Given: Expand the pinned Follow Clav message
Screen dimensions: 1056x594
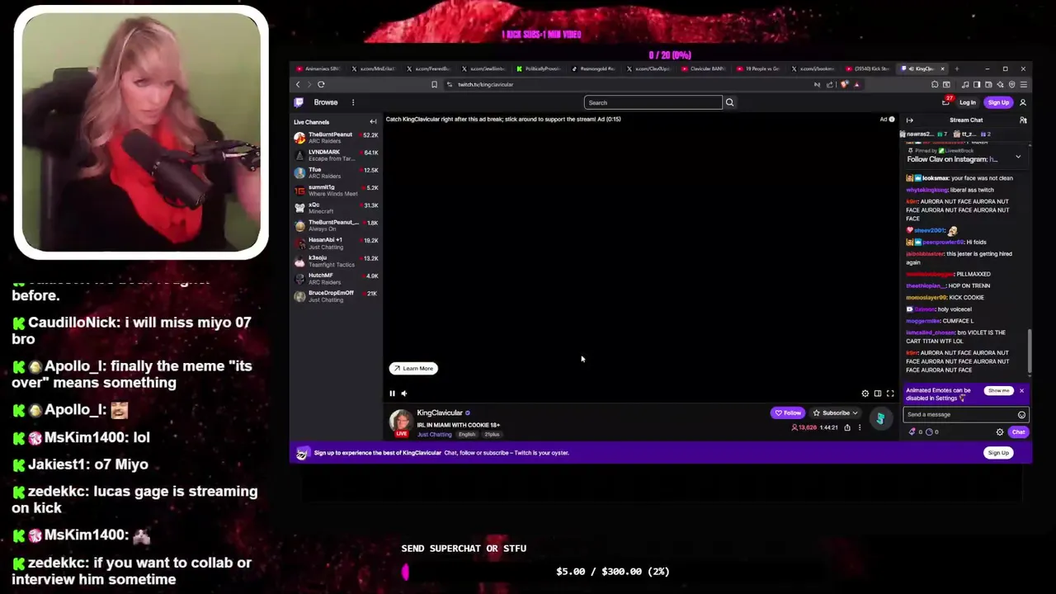Looking at the screenshot, I should pos(1018,156).
